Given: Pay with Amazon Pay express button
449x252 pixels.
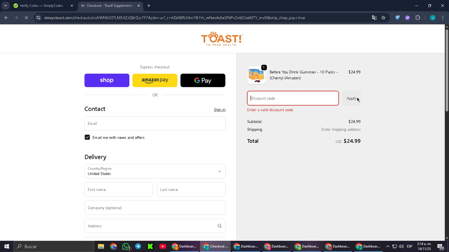Looking at the screenshot, I should (155, 80).
